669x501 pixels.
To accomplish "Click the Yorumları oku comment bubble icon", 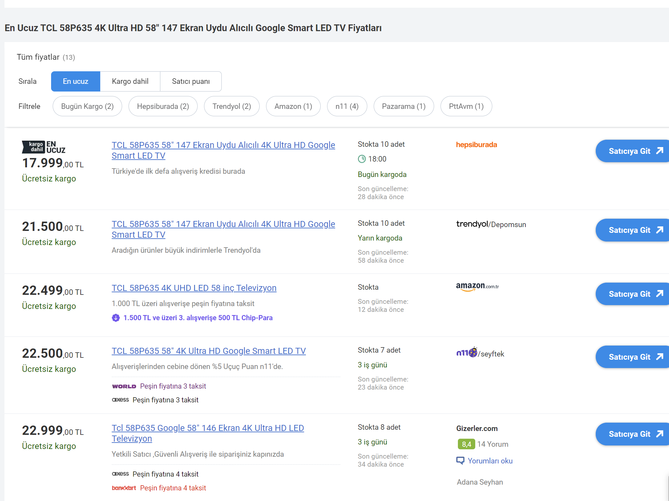I will click(460, 461).
